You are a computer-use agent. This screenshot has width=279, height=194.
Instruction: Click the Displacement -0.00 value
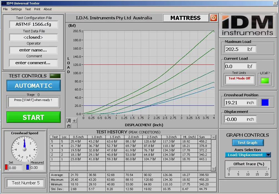click(241, 119)
